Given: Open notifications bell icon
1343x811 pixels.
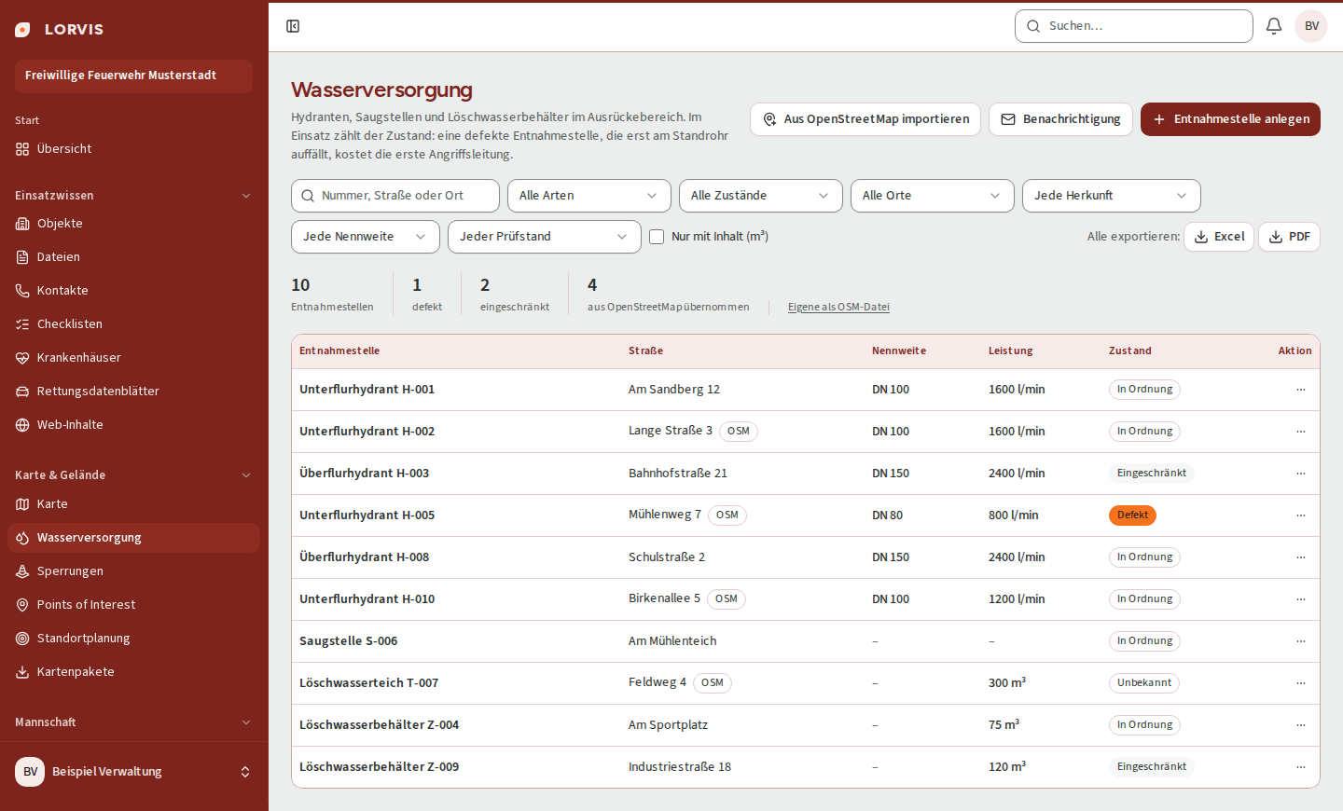Looking at the screenshot, I should click(x=1274, y=26).
